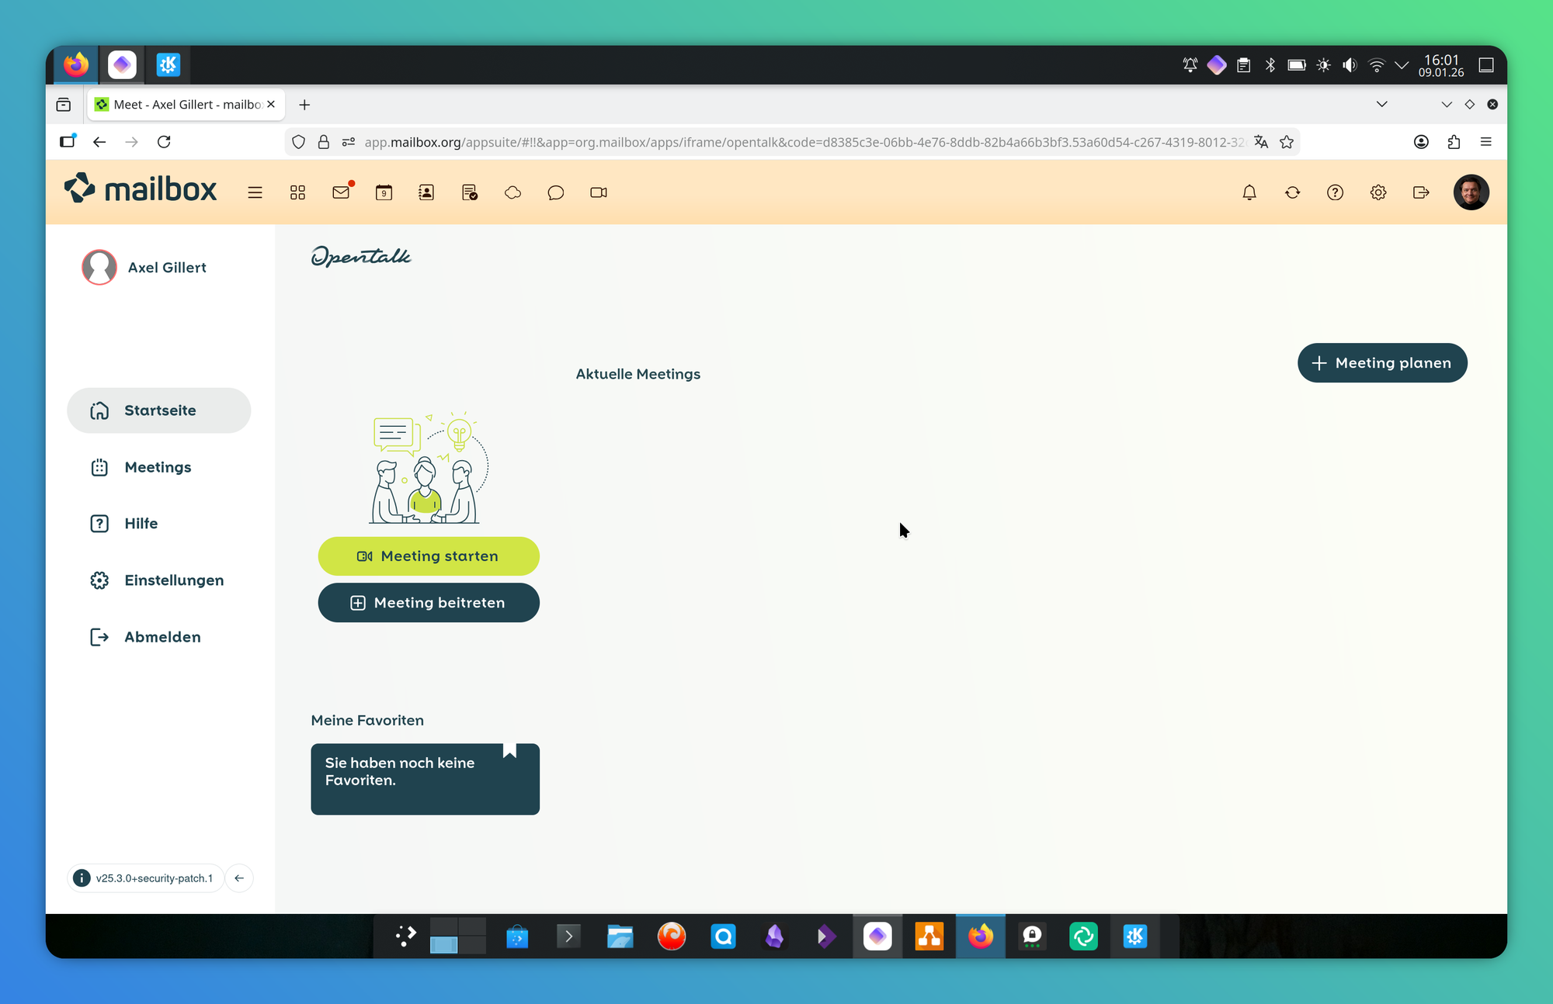Expand the system tray arrow
Viewport: 1553px width, 1004px height.
pos(1402,65)
